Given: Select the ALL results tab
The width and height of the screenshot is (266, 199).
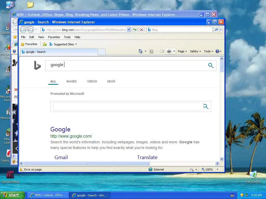Looking at the screenshot, I should (53, 81).
